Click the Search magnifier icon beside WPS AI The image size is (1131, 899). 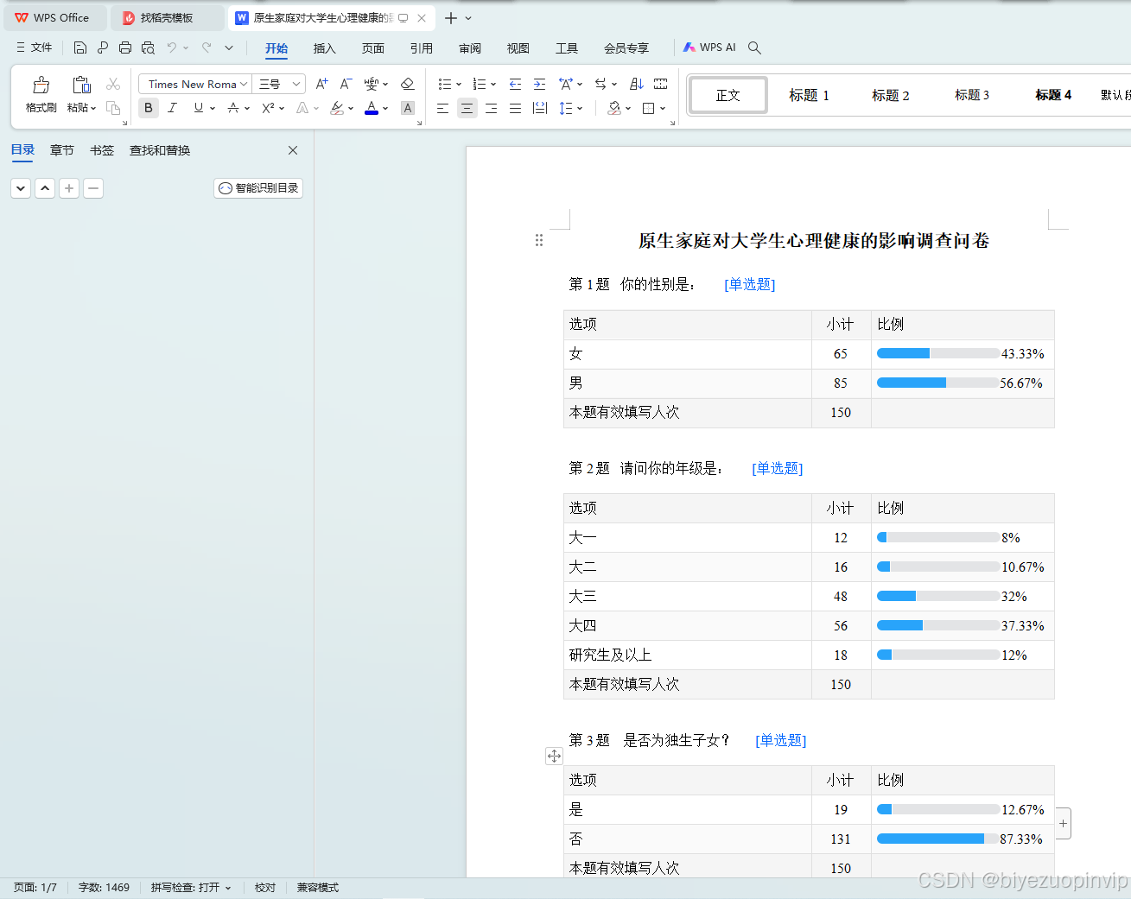[754, 47]
